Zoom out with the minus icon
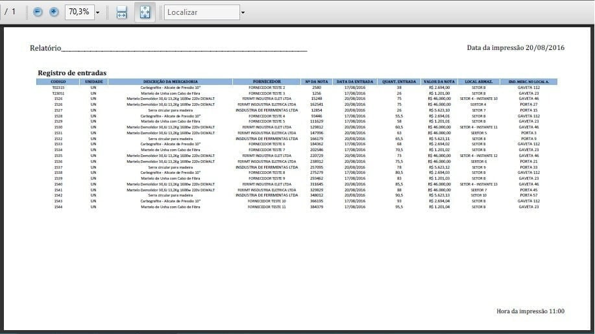This screenshot has width=595, height=334. coord(38,12)
